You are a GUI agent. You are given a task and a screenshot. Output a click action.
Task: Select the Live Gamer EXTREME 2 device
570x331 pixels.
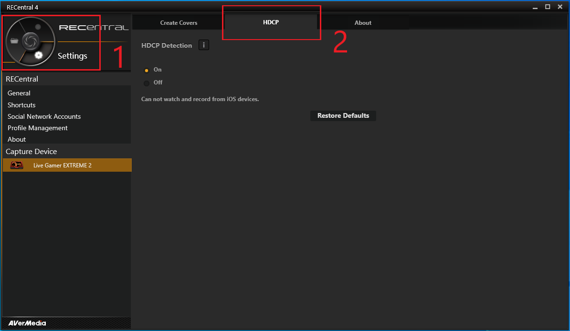click(x=67, y=165)
